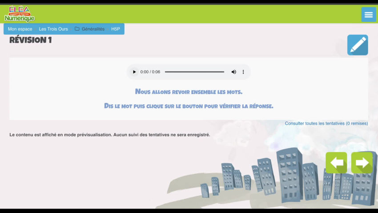Click the RÉVISION 1 page heading
This screenshot has height=213, width=378.
tap(31, 40)
